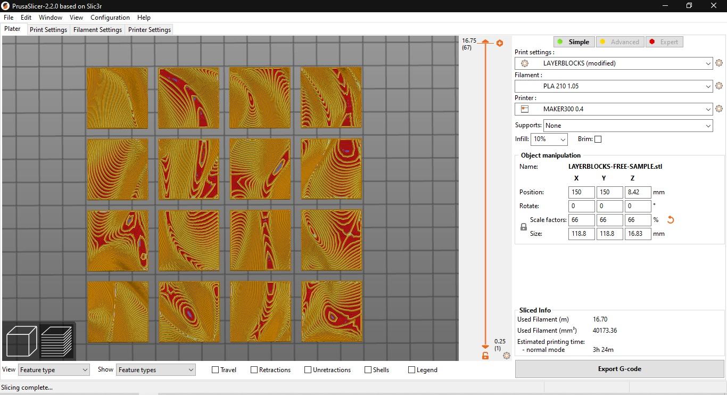727x395 pixels.
Task: Open the Infill 10% dropdown
Action: coord(549,139)
